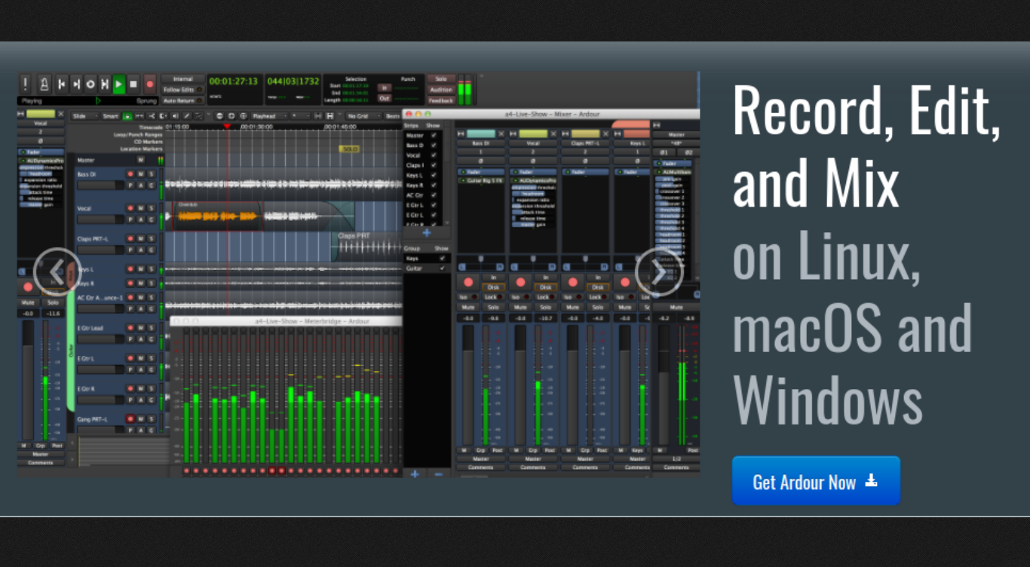
Task: Click the 00:01:27:13 timecode clock
Action: tap(234, 81)
